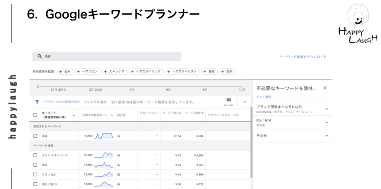Sort by the keyword column arrow
Viewport: 381px width, 189px height.
coord(74,115)
